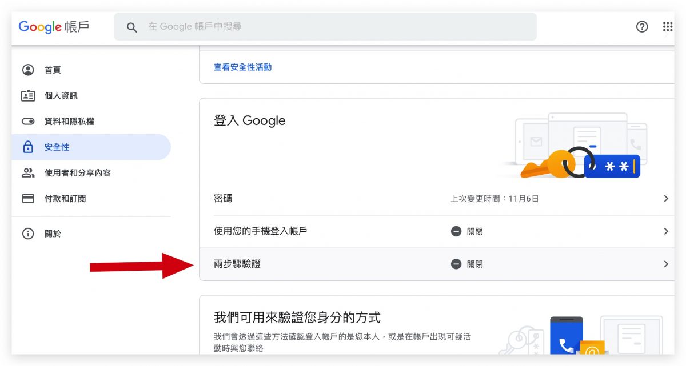Expand the chevron on 使用您的手機登入帳戶 row
The height and width of the screenshot is (366, 686).
pyautogui.click(x=666, y=231)
